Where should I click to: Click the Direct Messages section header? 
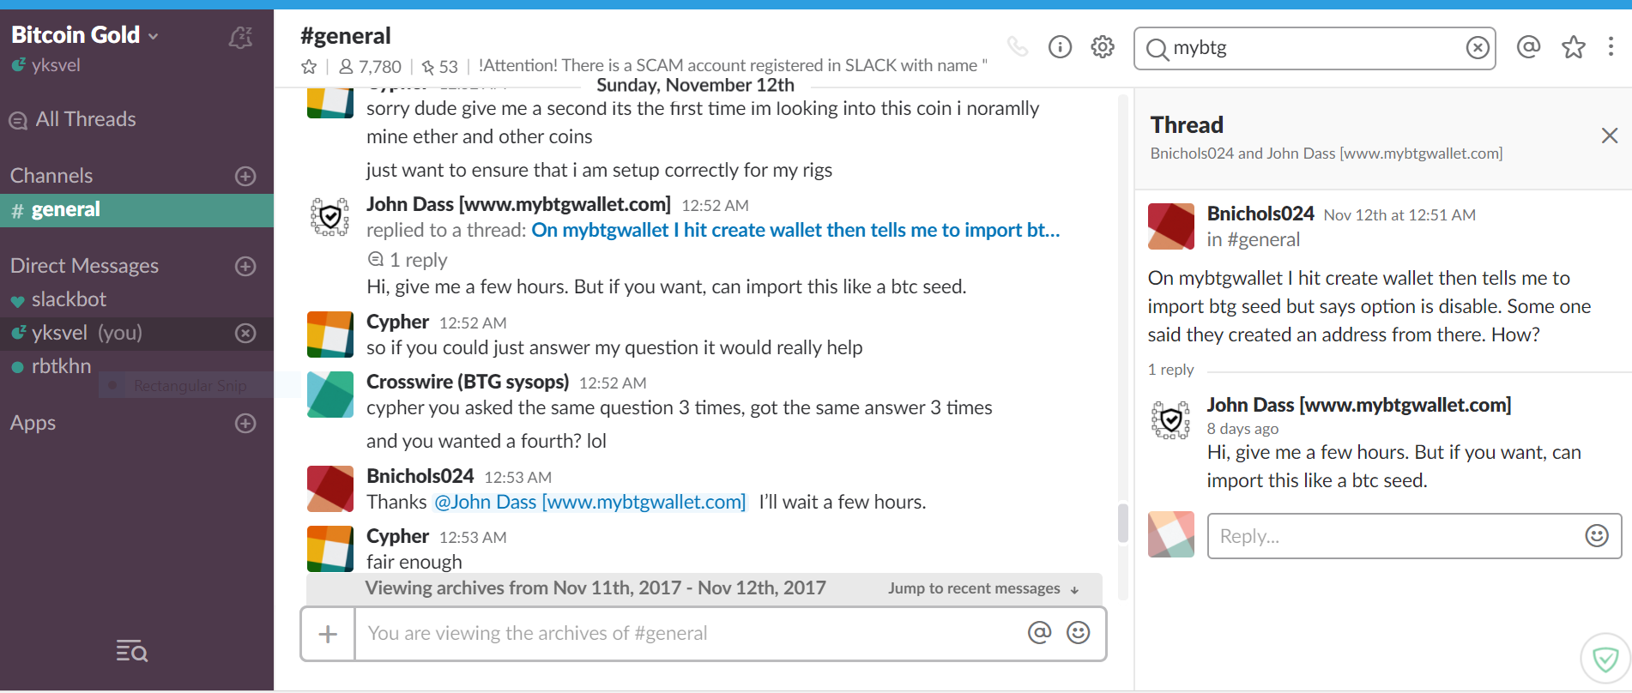(84, 266)
